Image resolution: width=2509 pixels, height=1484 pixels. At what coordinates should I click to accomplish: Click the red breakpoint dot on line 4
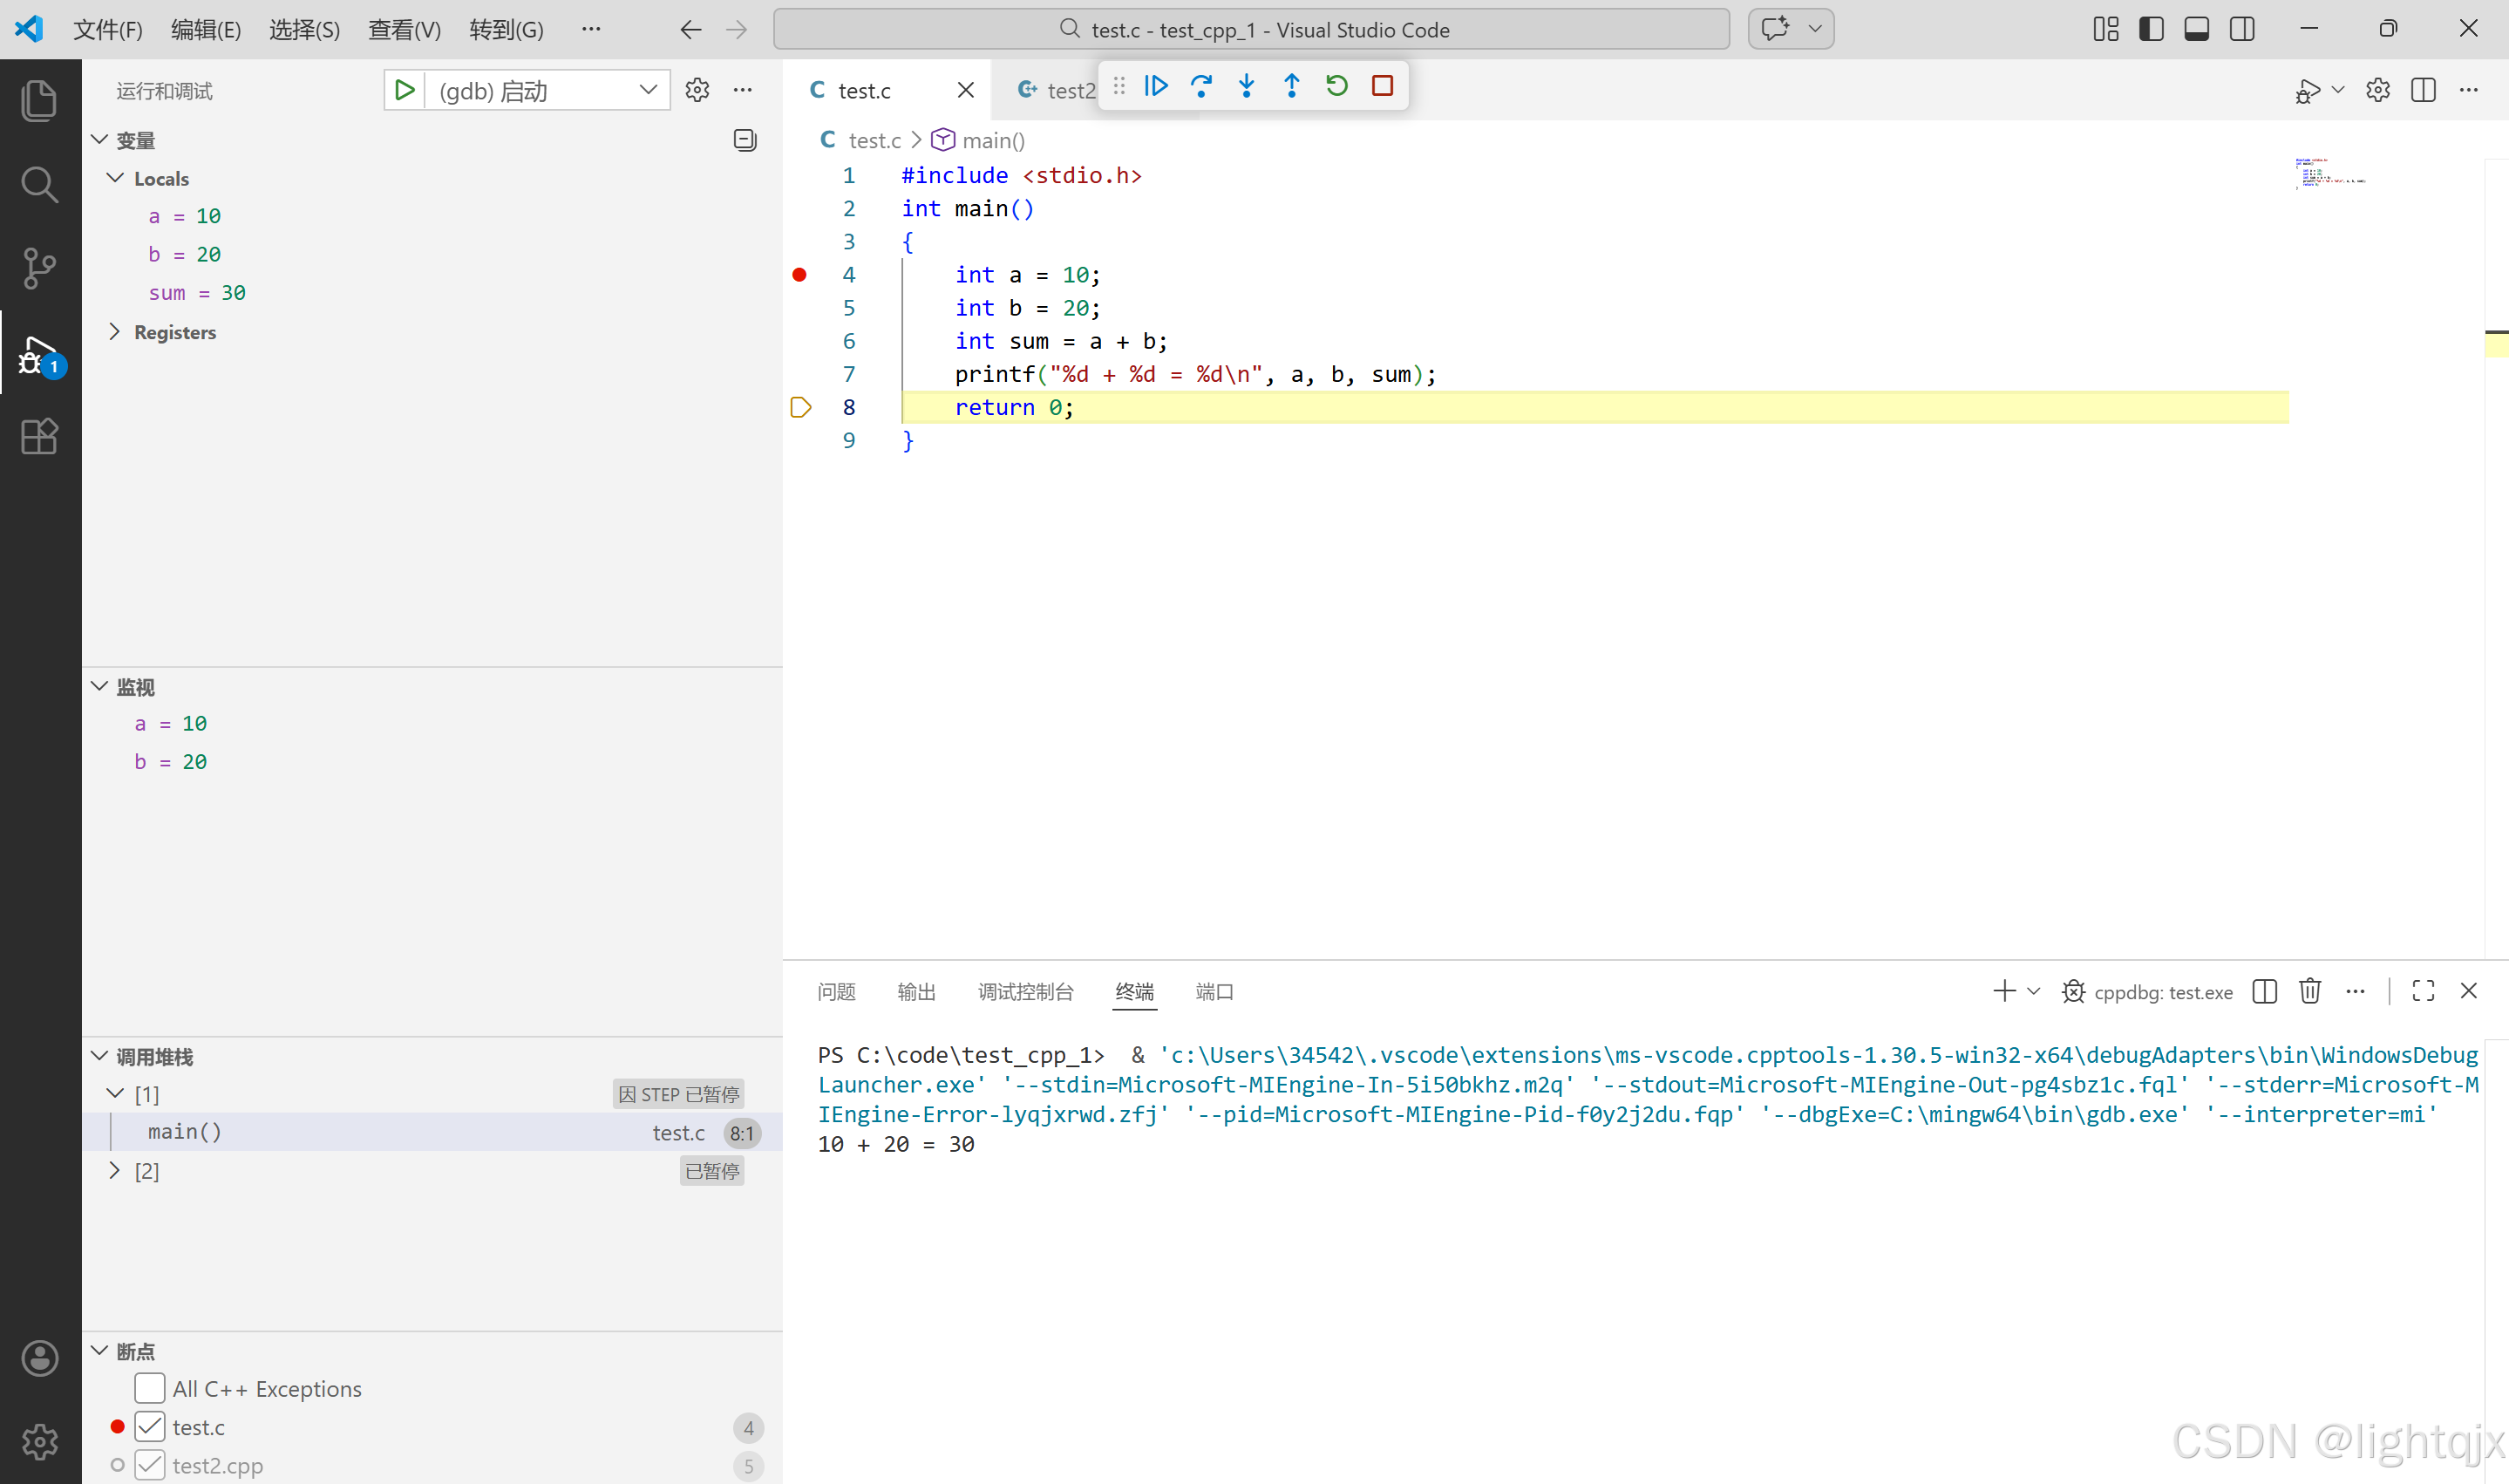799,274
